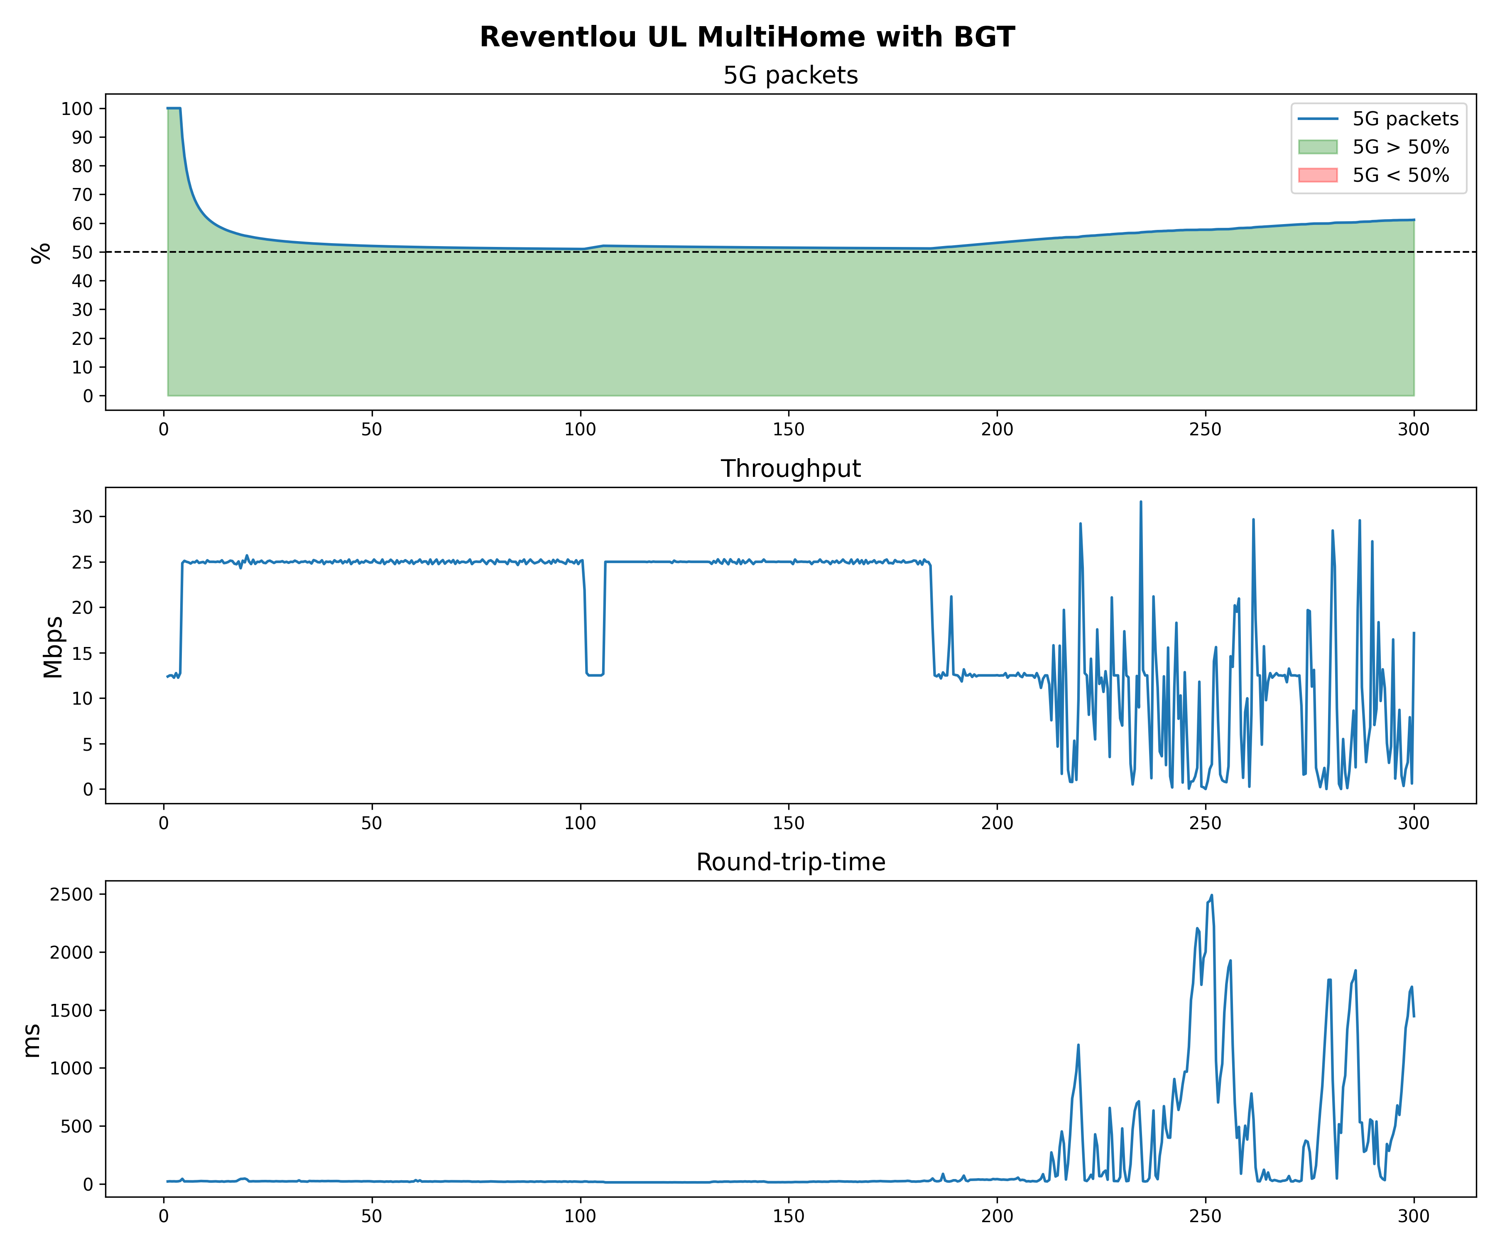Image resolution: width=1495 pixels, height=1245 pixels.
Task: Click the '%' y-axis label of top chart
Action: pos(41,253)
